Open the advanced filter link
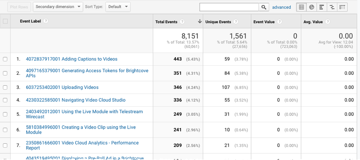Image resolution: width=360 pixels, height=160 pixels. pyautogui.click(x=282, y=7)
